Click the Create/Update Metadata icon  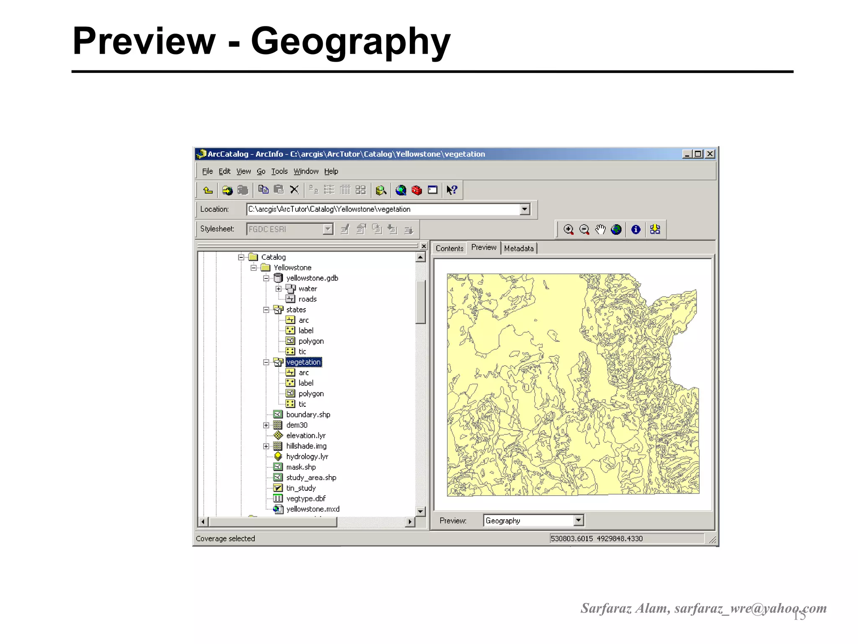(377, 229)
